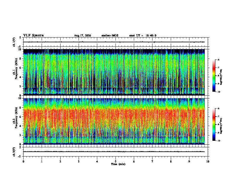This screenshot has height=181, width=234.
Task: Click the "10" minute label on Time axis
Action: pos(208,161)
